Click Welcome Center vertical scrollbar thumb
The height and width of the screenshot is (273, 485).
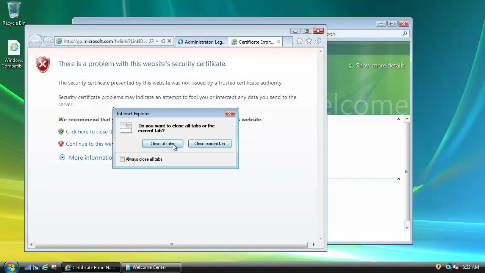coord(407,171)
